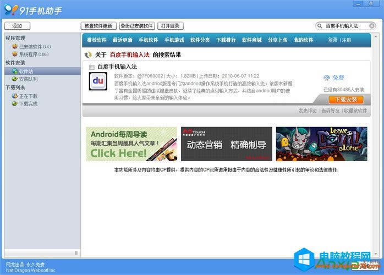
Task: Click the 安装队列 icon in sidebar
Action: pyautogui.click(x=14, y=79)
